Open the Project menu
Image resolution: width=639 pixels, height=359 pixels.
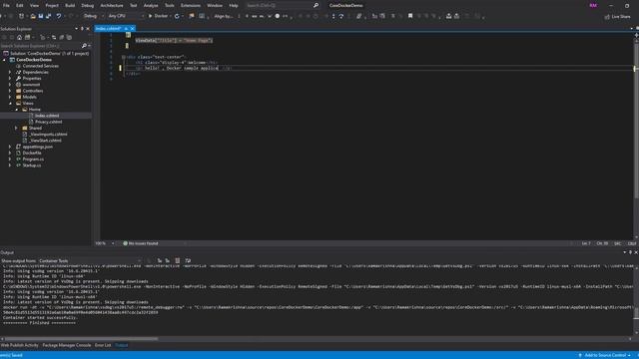click(52, 5)
